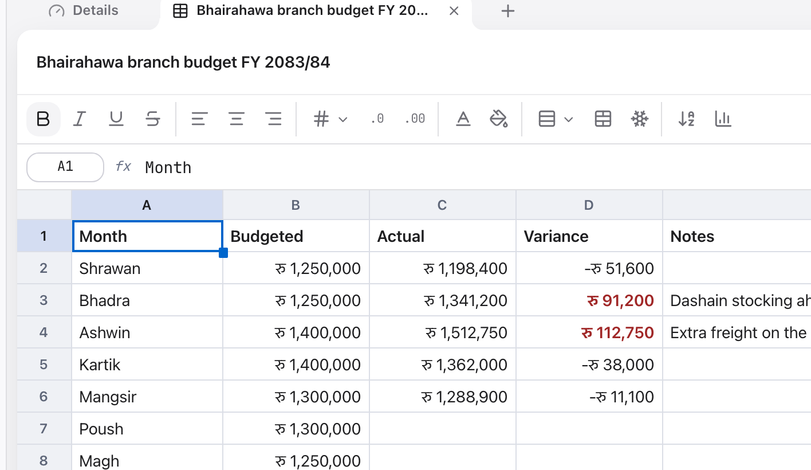Click the fx function icon
This screenshot has height=470, width=811.
tap(123, 167)
